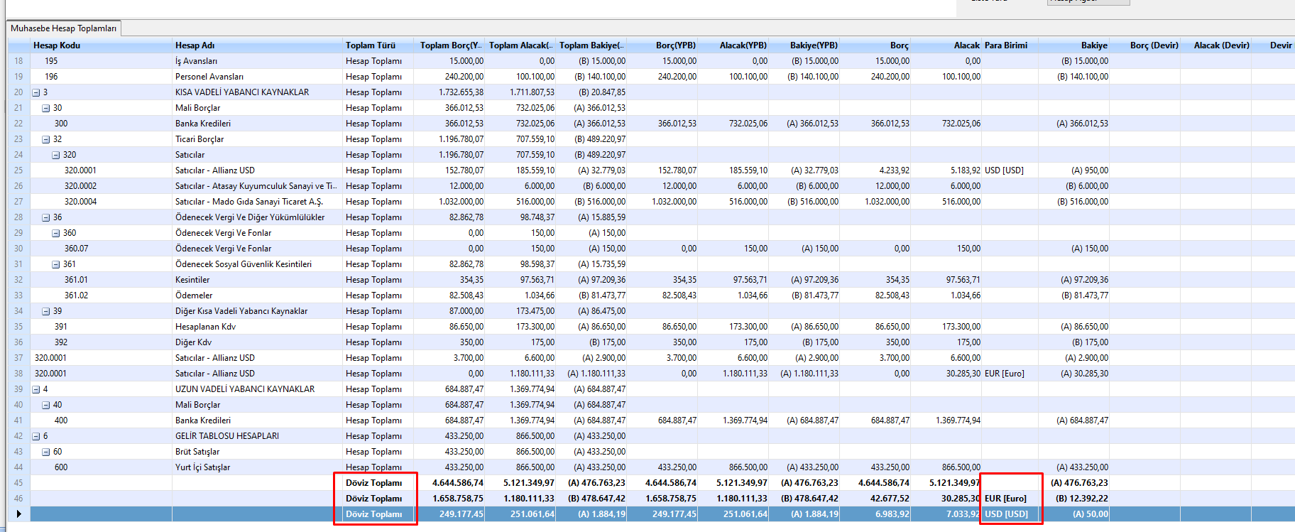Collapse the 320 Satıcılar node
The image size is (1295, 532).
coord(56,155)
